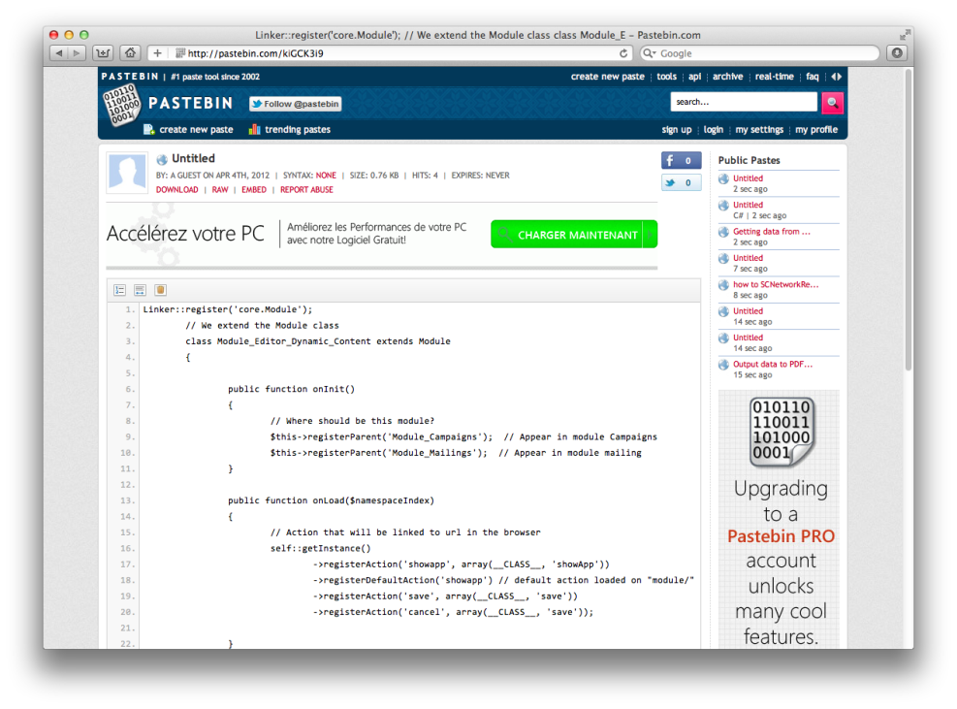Open the tools menu in top navigation
The image size is (957, 709).
[666, 77]
